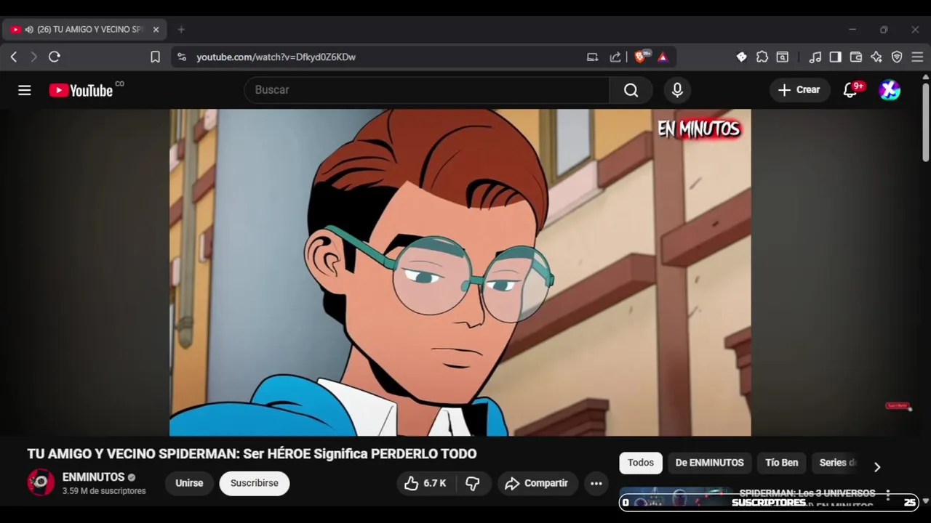Open options for suggested SPIDERMAN video
Viewport: 931px width, 523px height.
pos(888,495)
